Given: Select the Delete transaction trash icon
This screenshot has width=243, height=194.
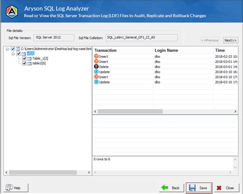Looking at the screenshot, I should pos(96,67).
